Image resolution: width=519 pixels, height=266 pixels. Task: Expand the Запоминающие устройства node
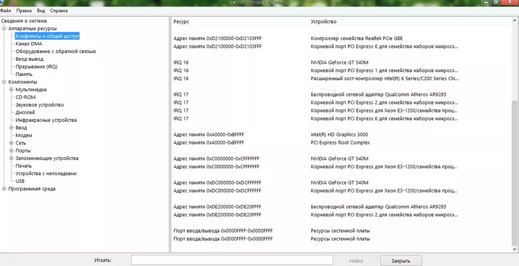click(x=11, y=158)
